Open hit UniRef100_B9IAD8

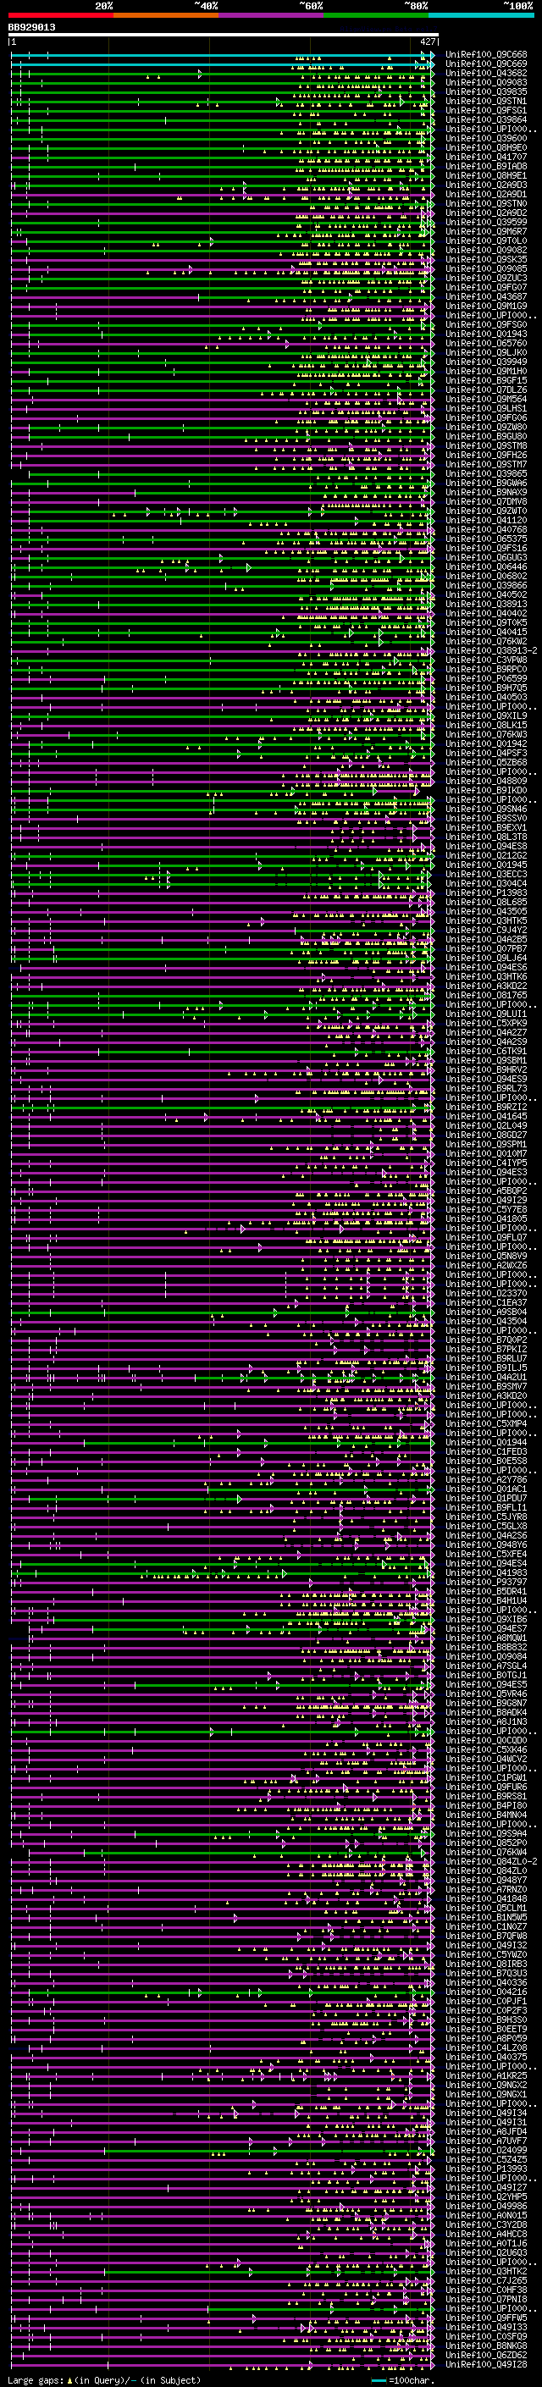click(486, 166)
